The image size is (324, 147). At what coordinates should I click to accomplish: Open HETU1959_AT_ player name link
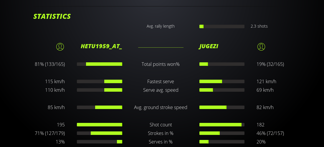pos(101,46)
